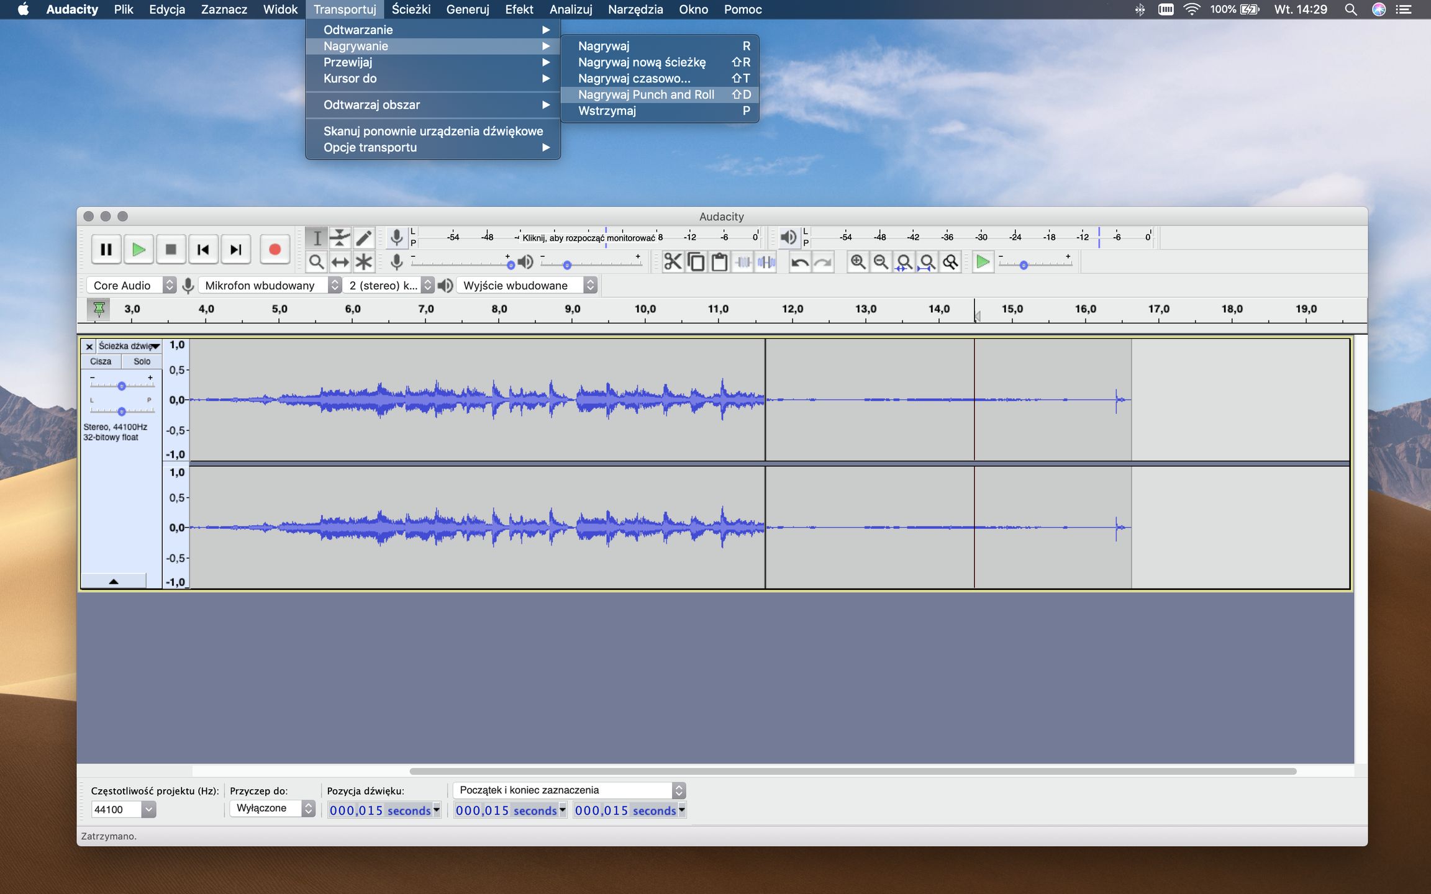The image size is (1431, 894).
Task: Choose Nagrywaj Punch and Roll menu item
Action: point(646,94)
